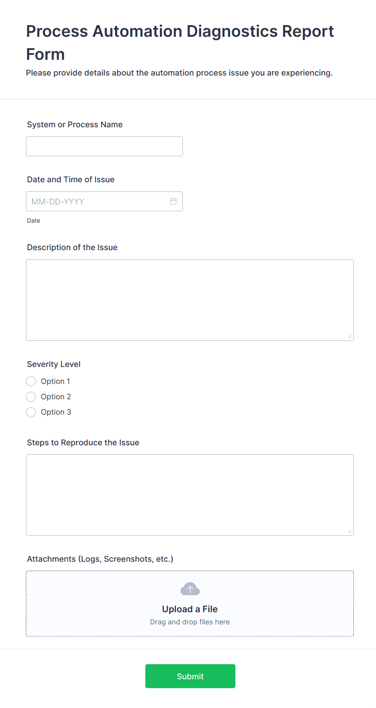Screen dimensions: 376x708
Task: Click the form instructions subtitle text
Action: [x=179, y=73]
